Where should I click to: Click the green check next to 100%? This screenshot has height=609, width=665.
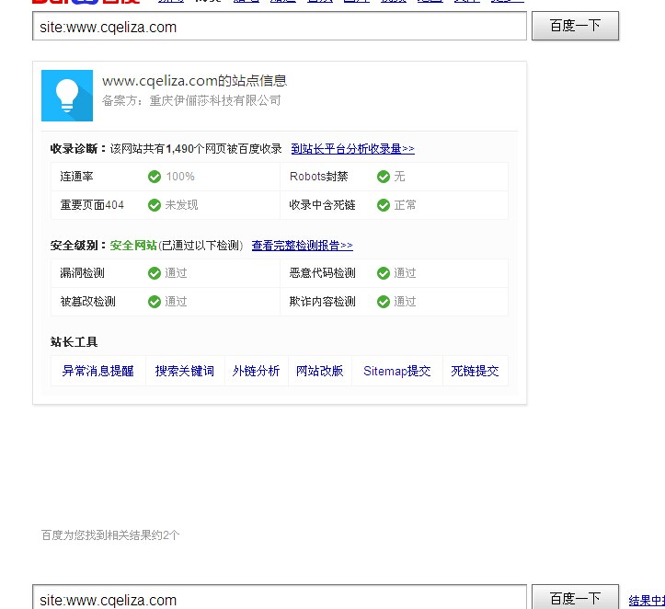point(155,177)
